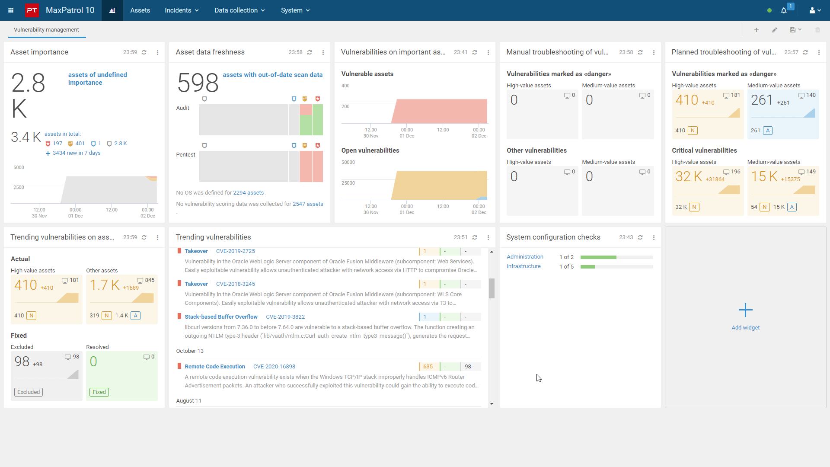Click the green Fixed tag badge

99,392
